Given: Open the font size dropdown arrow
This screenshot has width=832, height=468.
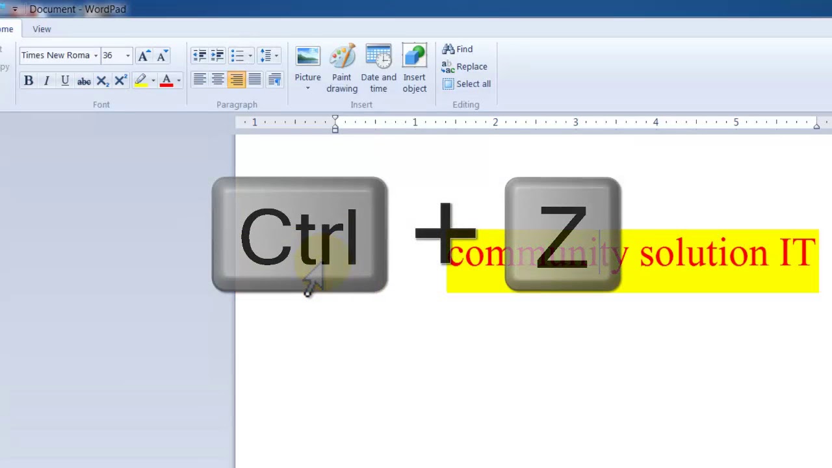Looking at the screenshot, I should pos(127,55).
